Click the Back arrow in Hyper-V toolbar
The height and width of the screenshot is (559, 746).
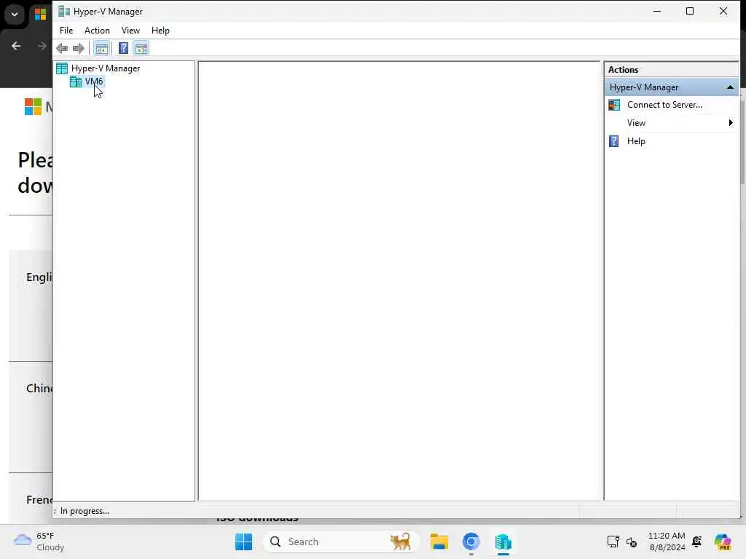pos(62,48)
